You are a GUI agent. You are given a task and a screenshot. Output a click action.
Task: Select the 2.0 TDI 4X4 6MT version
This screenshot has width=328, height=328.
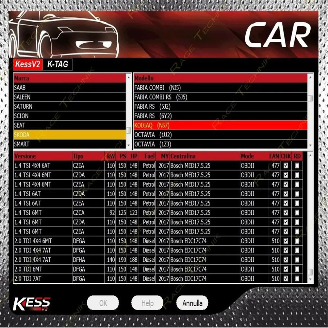point(43,241)
